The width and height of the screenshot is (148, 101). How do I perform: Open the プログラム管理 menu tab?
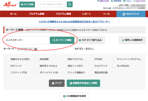pyautogui.click(x=63, y=14)
